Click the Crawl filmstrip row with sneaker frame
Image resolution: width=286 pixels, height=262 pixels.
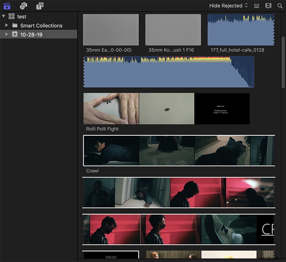point(179,229)
